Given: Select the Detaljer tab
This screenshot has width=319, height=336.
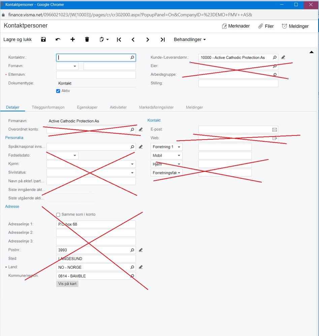Looking at the screenshot, I should pyautogui.click(x=13, y=107).
